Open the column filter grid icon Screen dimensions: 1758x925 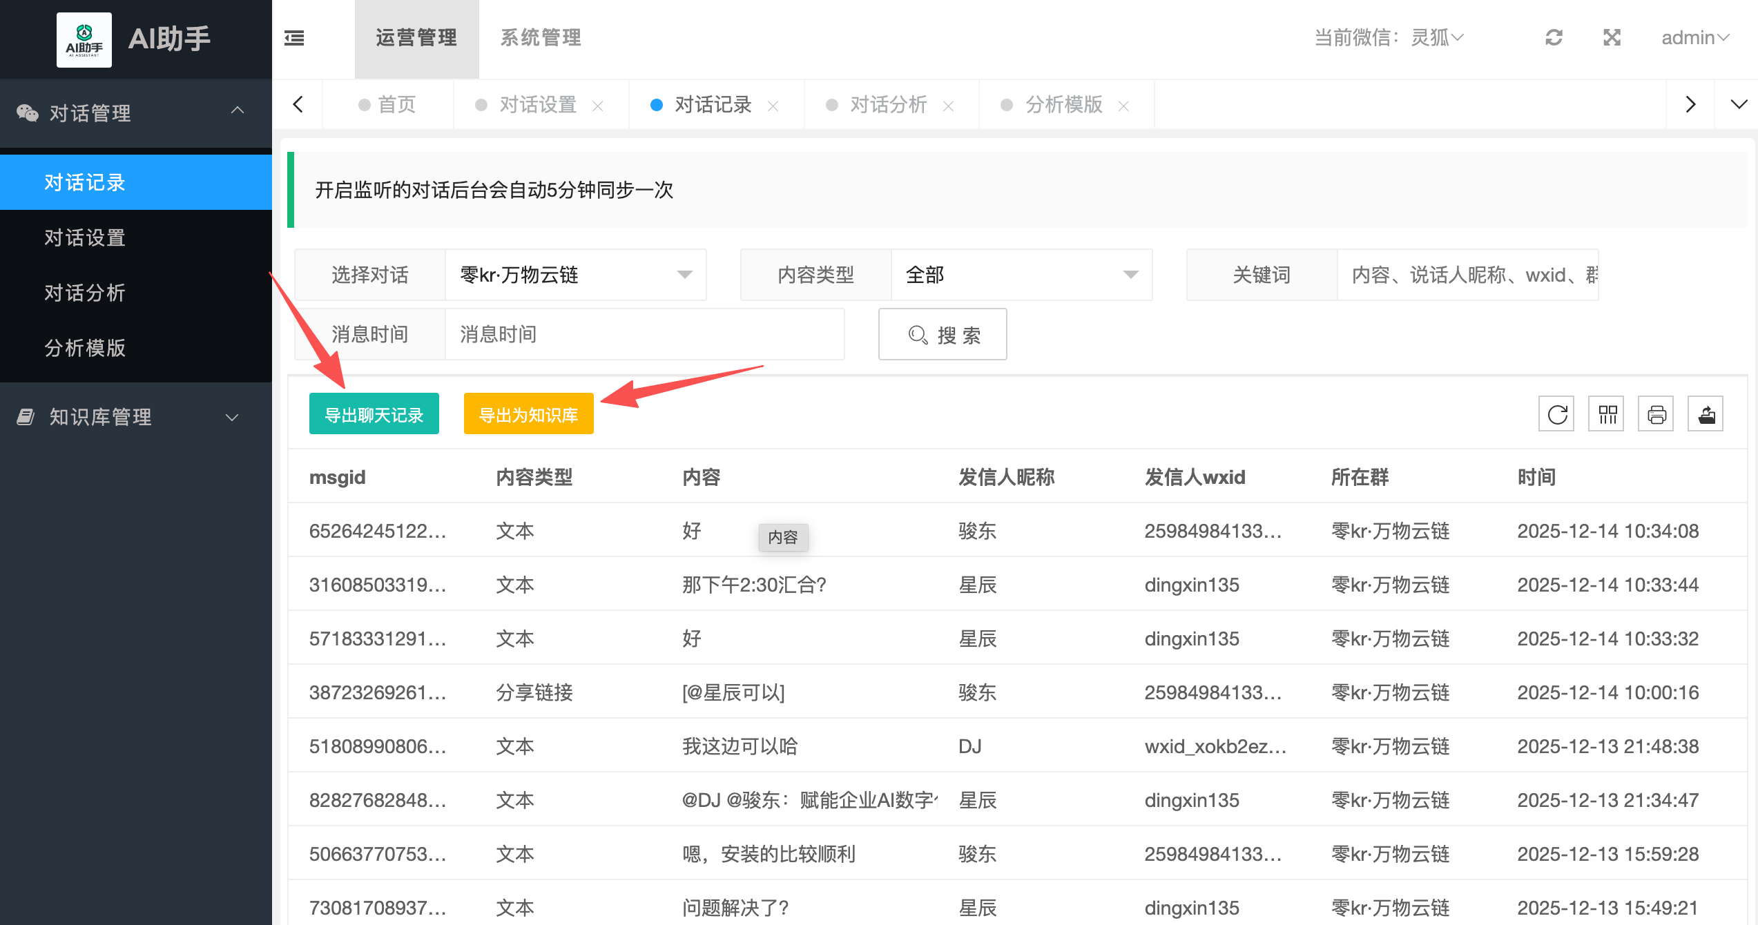[1607, 414]
